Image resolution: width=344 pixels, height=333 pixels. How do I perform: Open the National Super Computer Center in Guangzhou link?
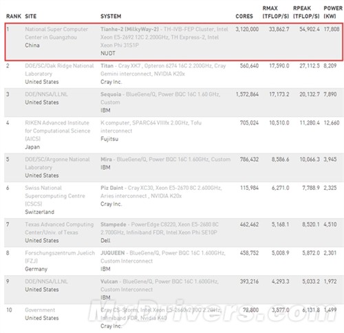(x=56, y=33)
